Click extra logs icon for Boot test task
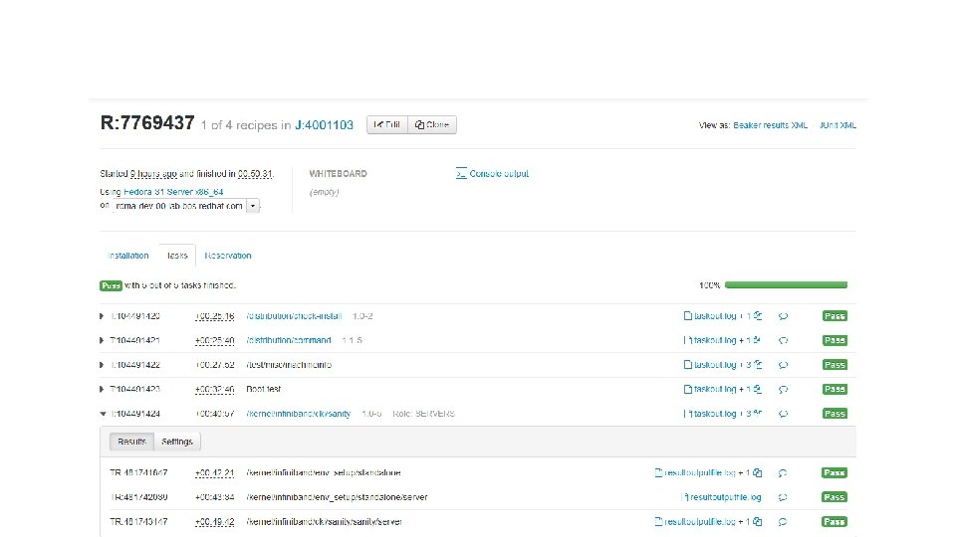956x537 pixels. point(757,389)
